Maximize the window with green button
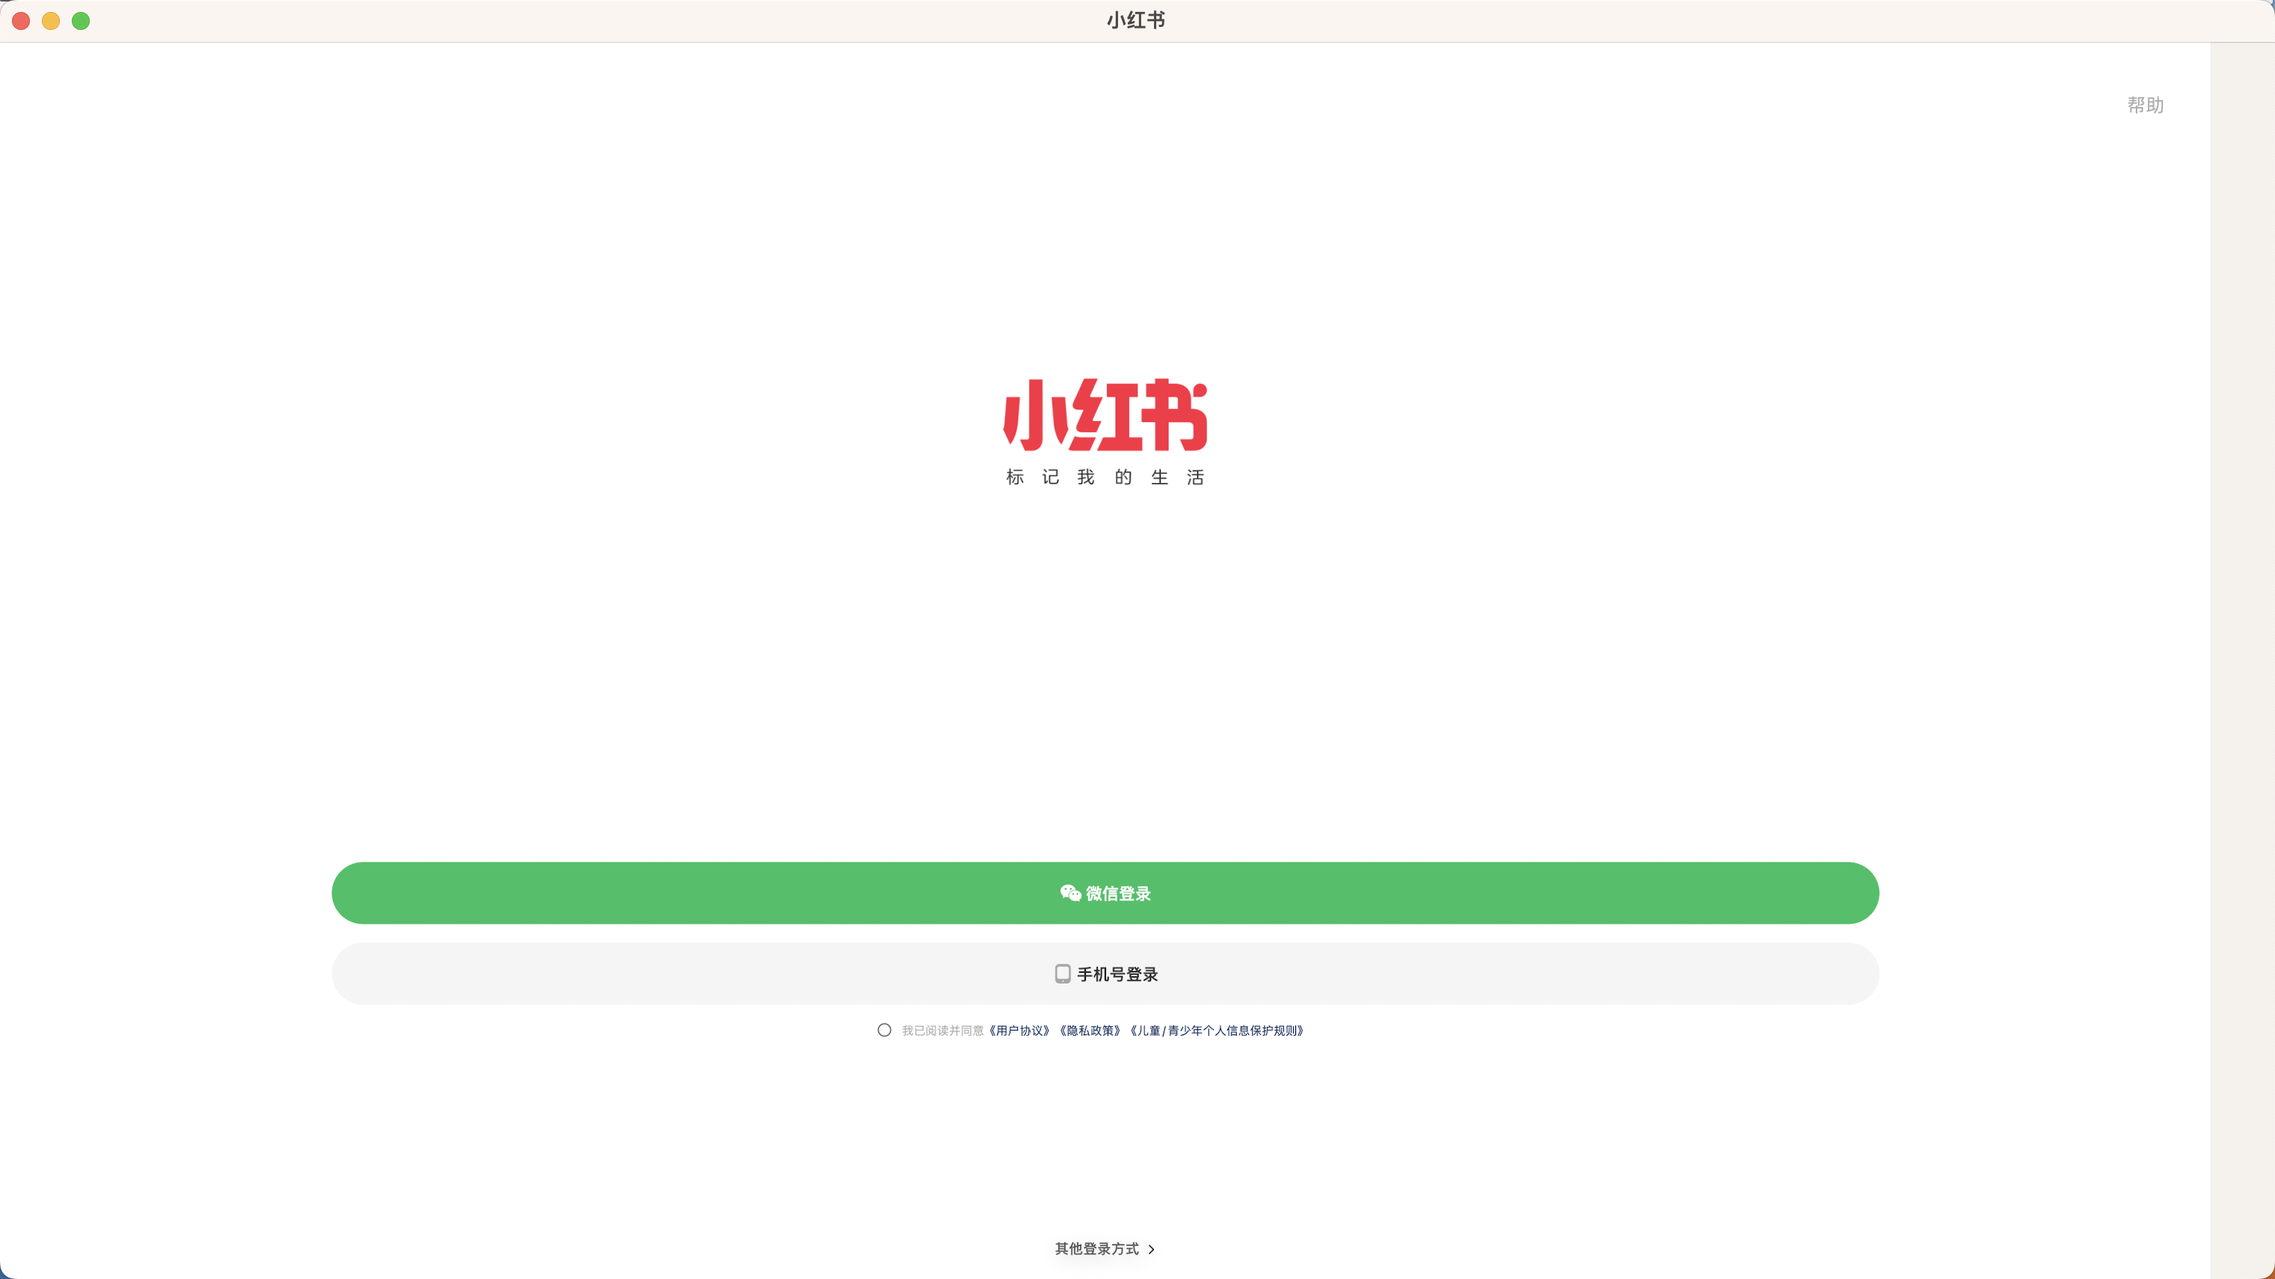This screenshot has height=1279, width=2275. click(x=80, y=20)
